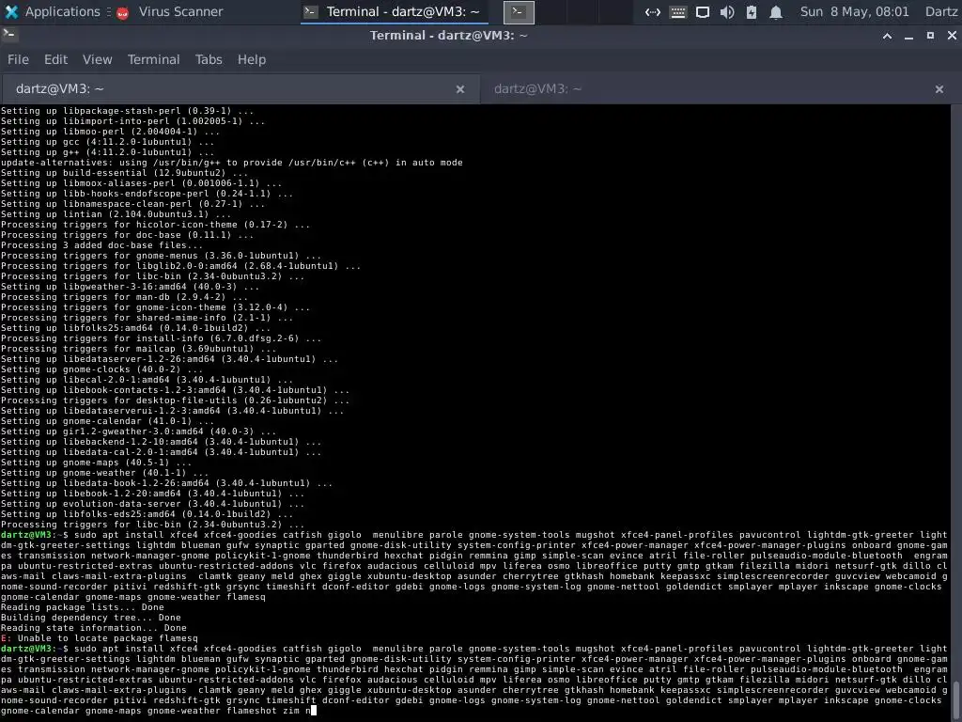Screen dimensions: 962x722
Task: Click the highlighted terminal icon in the panel
Action: point(519,11)
